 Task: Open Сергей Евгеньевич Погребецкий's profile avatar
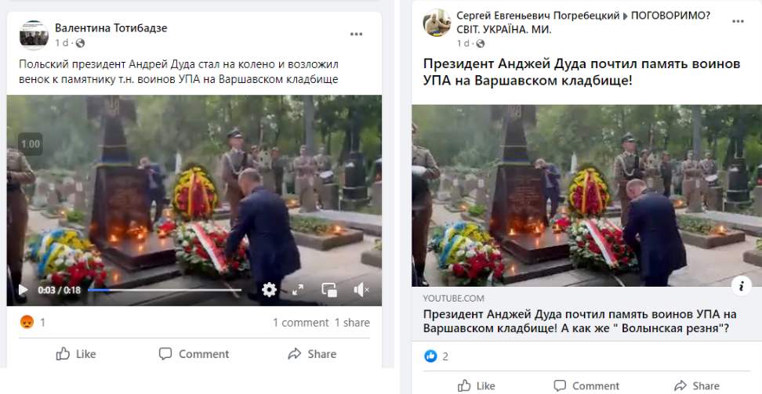click(437, 23)
